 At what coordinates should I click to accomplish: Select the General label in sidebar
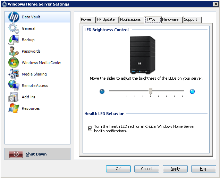[28, 28]
